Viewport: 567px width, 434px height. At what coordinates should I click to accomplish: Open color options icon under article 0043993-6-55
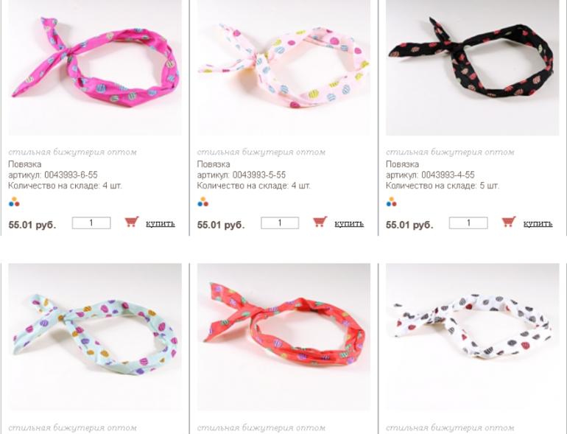14,202
